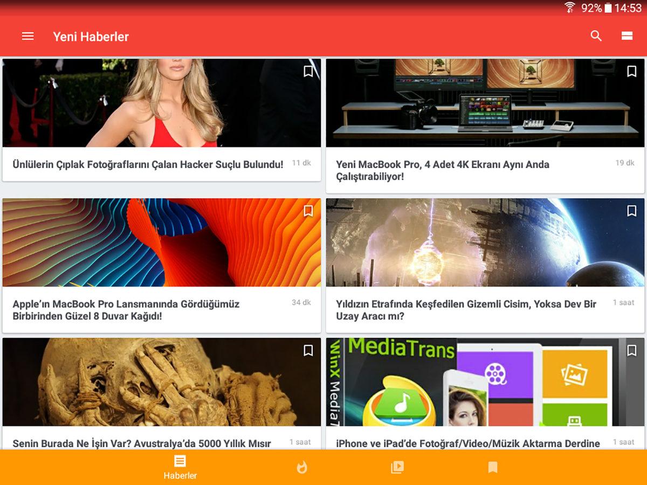The width and height of the screenshot is (647, 485).
Task: Bookmark the MediaTrans iPhone article
Action: coord(631,351)
